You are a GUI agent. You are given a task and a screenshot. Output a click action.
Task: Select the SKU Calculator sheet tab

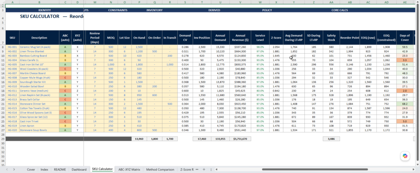[x=102, y=169]
